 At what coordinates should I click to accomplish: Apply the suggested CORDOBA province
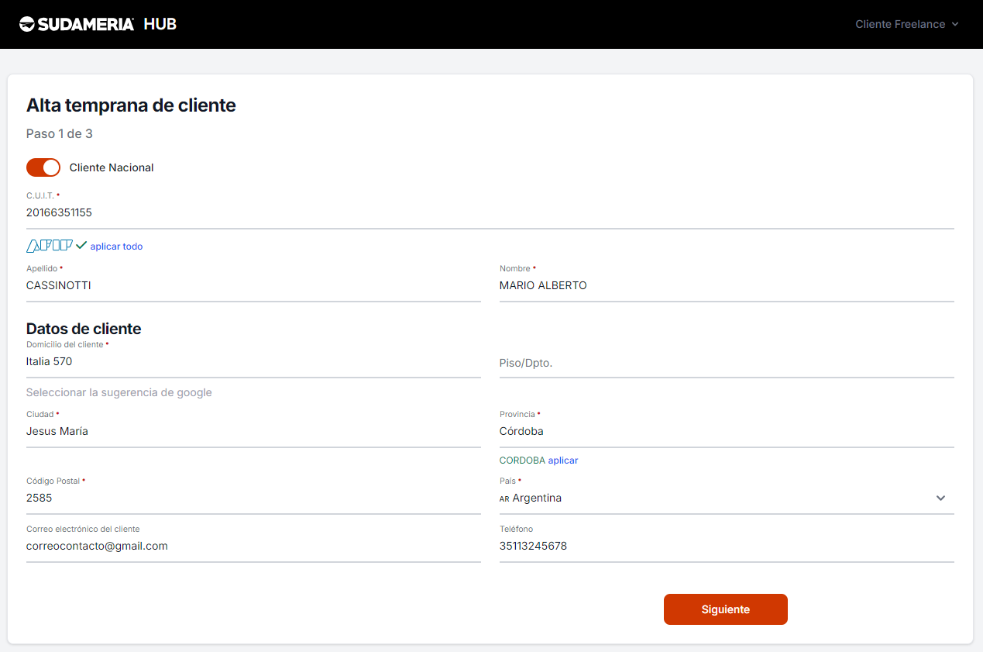[563, 461]
